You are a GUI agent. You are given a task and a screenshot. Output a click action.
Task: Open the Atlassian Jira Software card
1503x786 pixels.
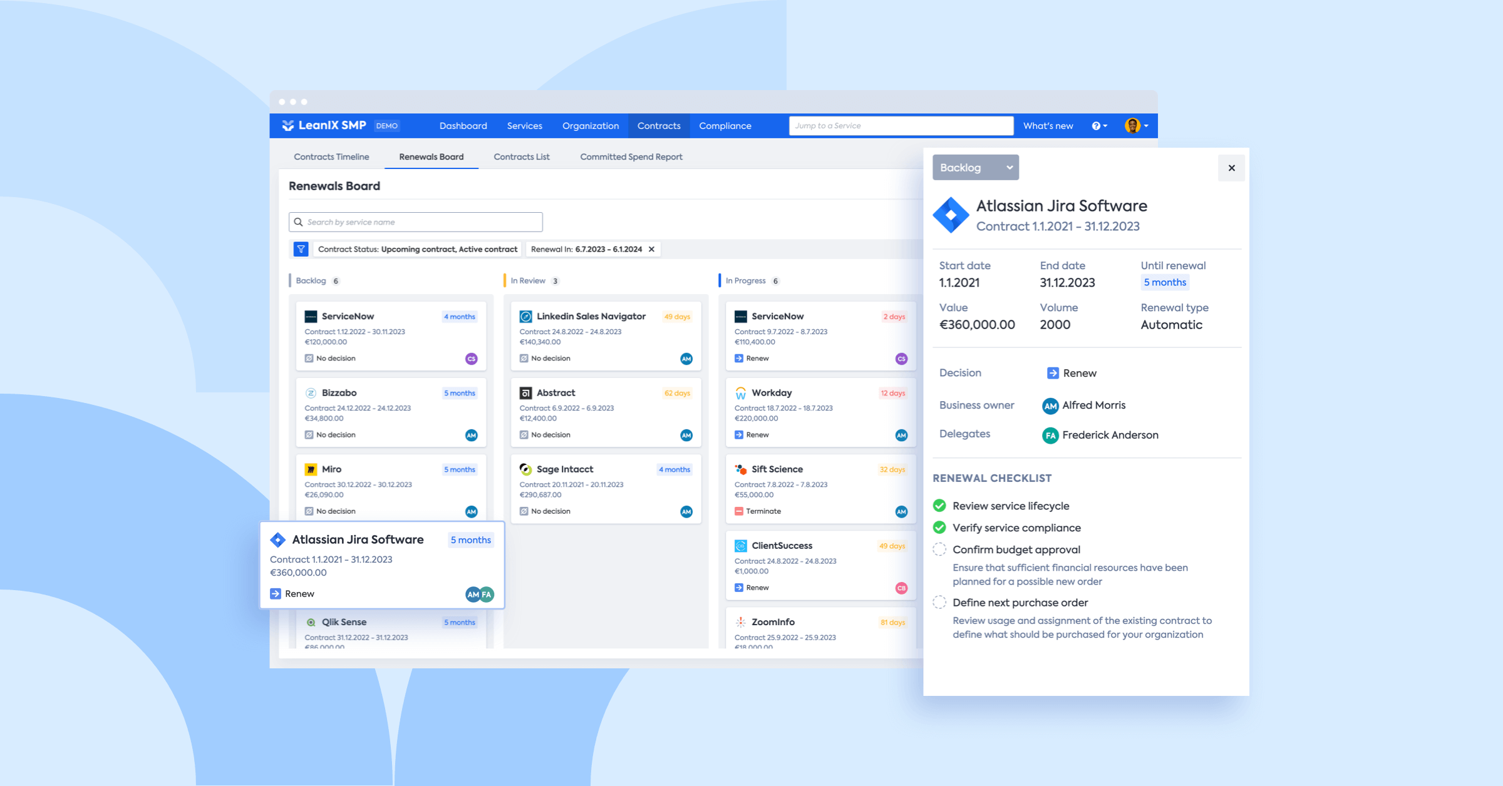click(382, 564)
